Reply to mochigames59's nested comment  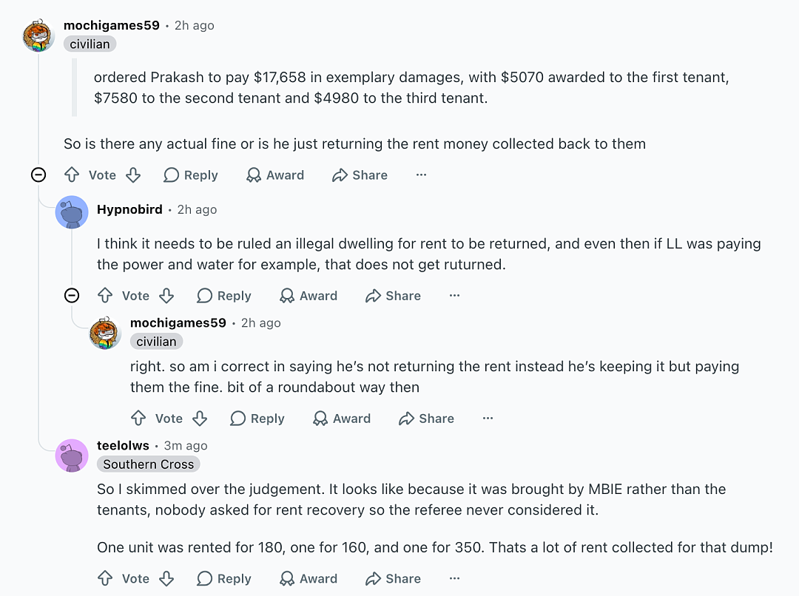[x=257, y=419]
